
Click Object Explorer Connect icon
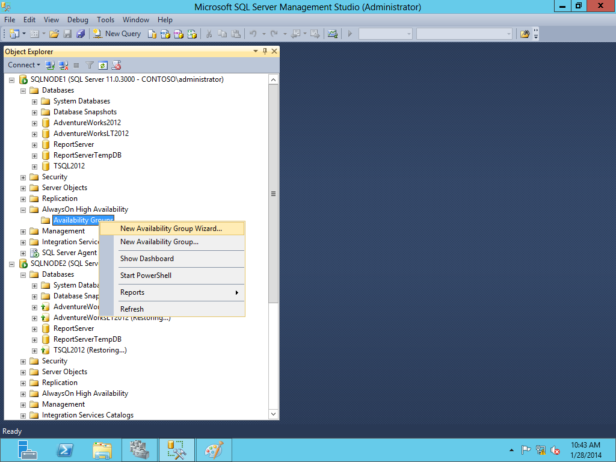click(x=50, y=65)
